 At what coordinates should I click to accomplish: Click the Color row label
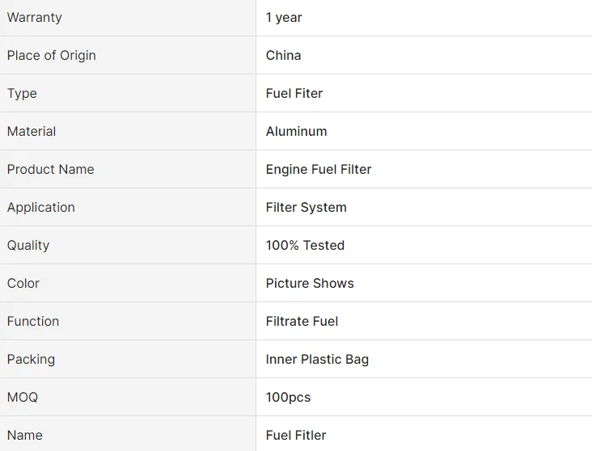click(x=23, y=283)
